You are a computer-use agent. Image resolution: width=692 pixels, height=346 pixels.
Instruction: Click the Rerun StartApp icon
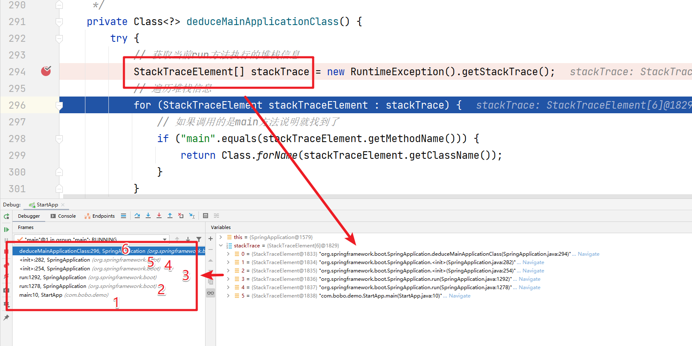[6, 216]
